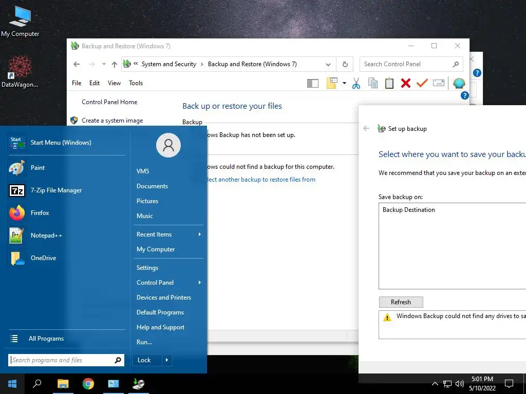Open Control Panel taskbar icon
Screen dimensions: 526x394
point(114,384)
